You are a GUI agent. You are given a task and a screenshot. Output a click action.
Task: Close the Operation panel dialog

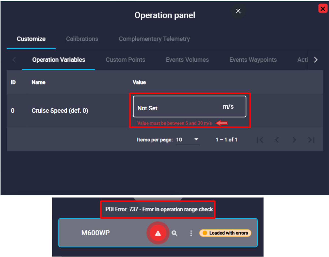pos(238,11)
